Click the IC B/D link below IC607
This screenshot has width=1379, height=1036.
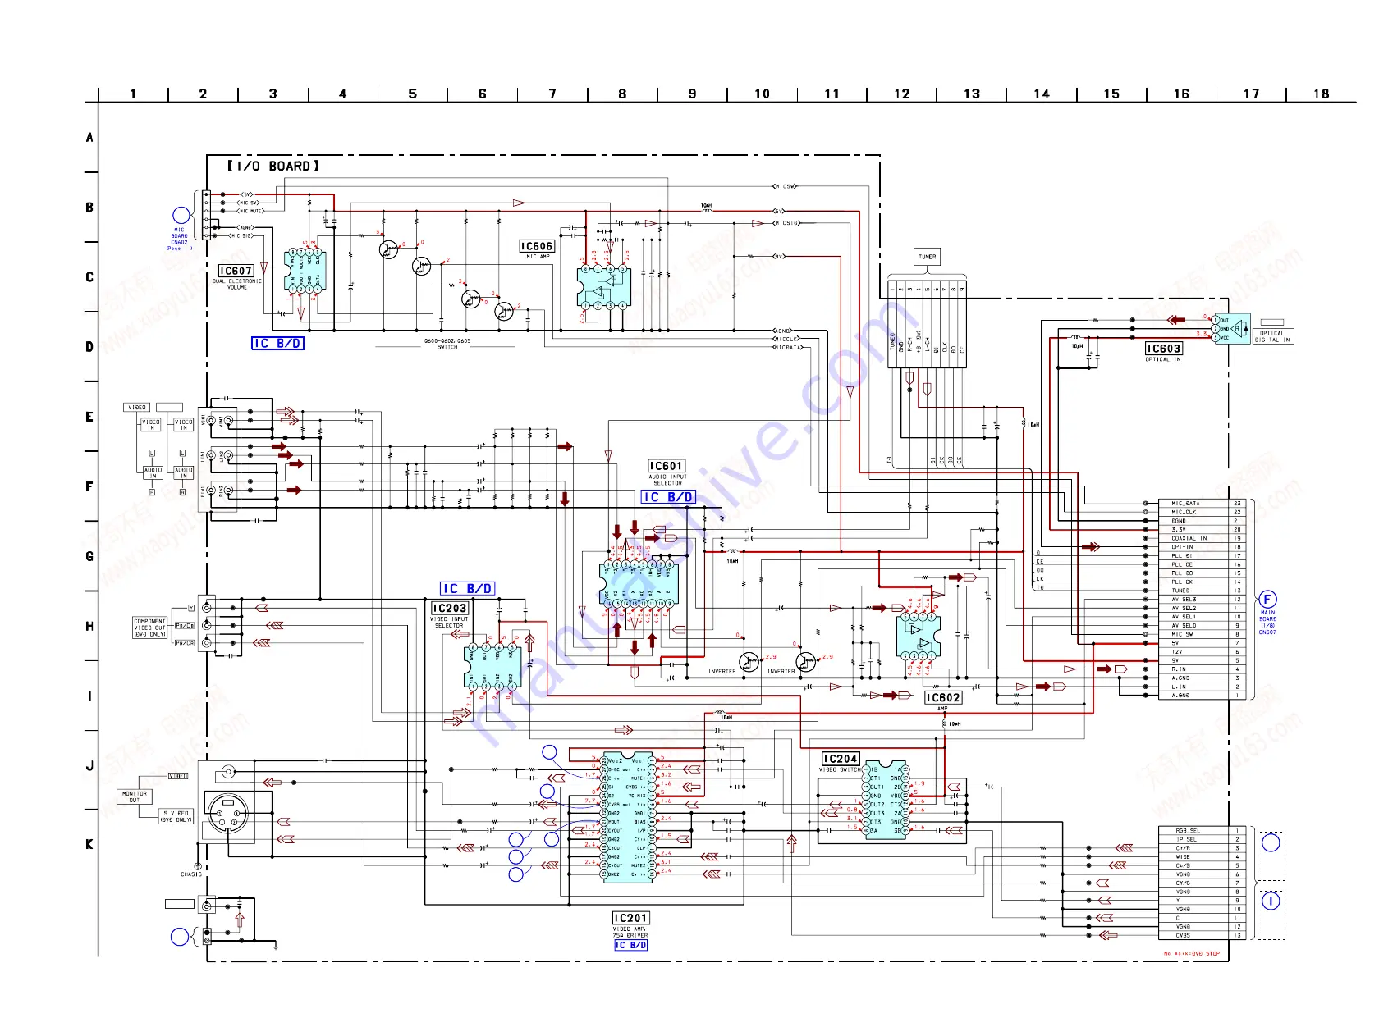point(277,344)
